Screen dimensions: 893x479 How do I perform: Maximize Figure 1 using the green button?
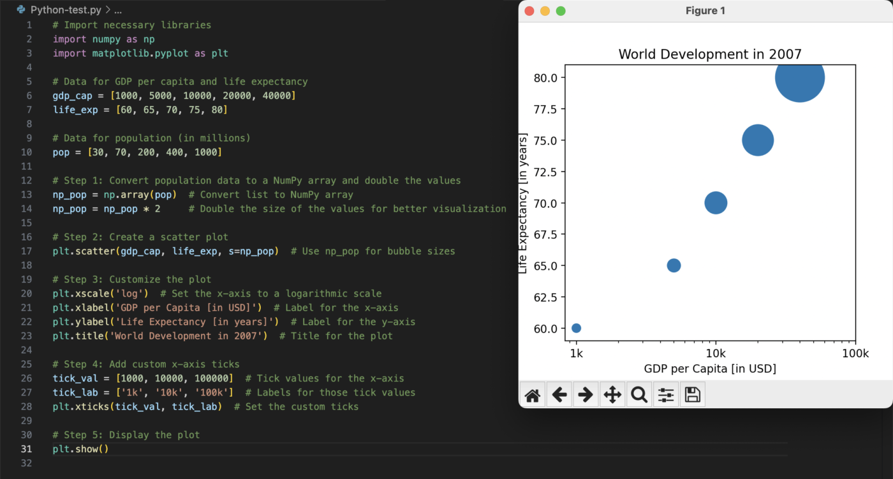pos(561,11)
